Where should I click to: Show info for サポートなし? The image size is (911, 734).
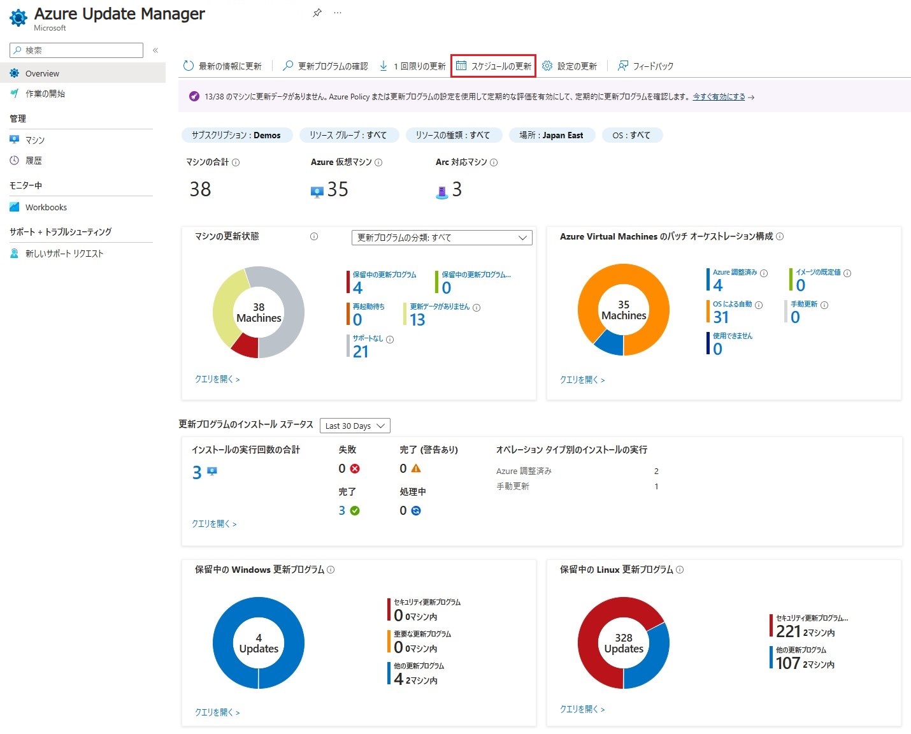pos(390,340)
